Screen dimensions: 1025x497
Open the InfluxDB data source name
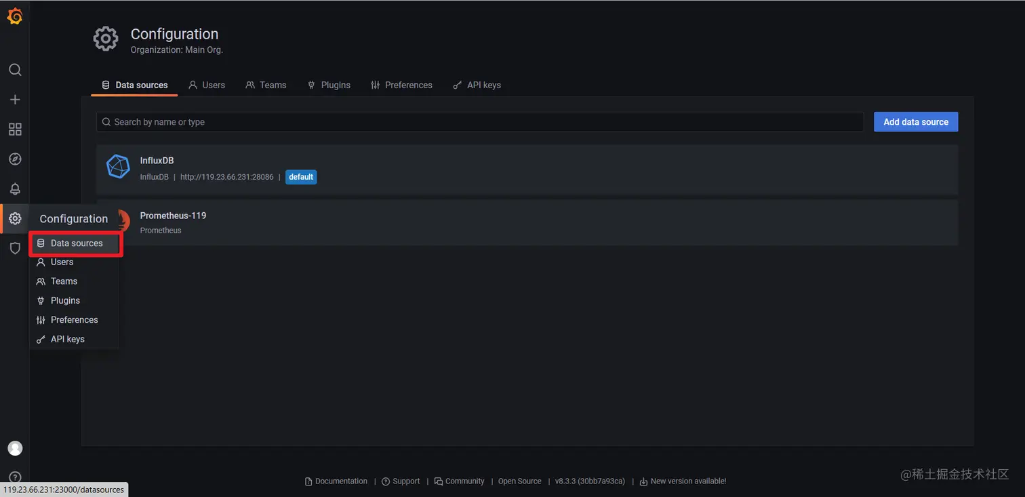click(157, 161)
